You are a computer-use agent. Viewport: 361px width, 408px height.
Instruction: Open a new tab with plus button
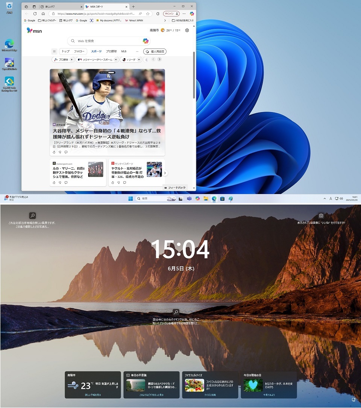133,6
